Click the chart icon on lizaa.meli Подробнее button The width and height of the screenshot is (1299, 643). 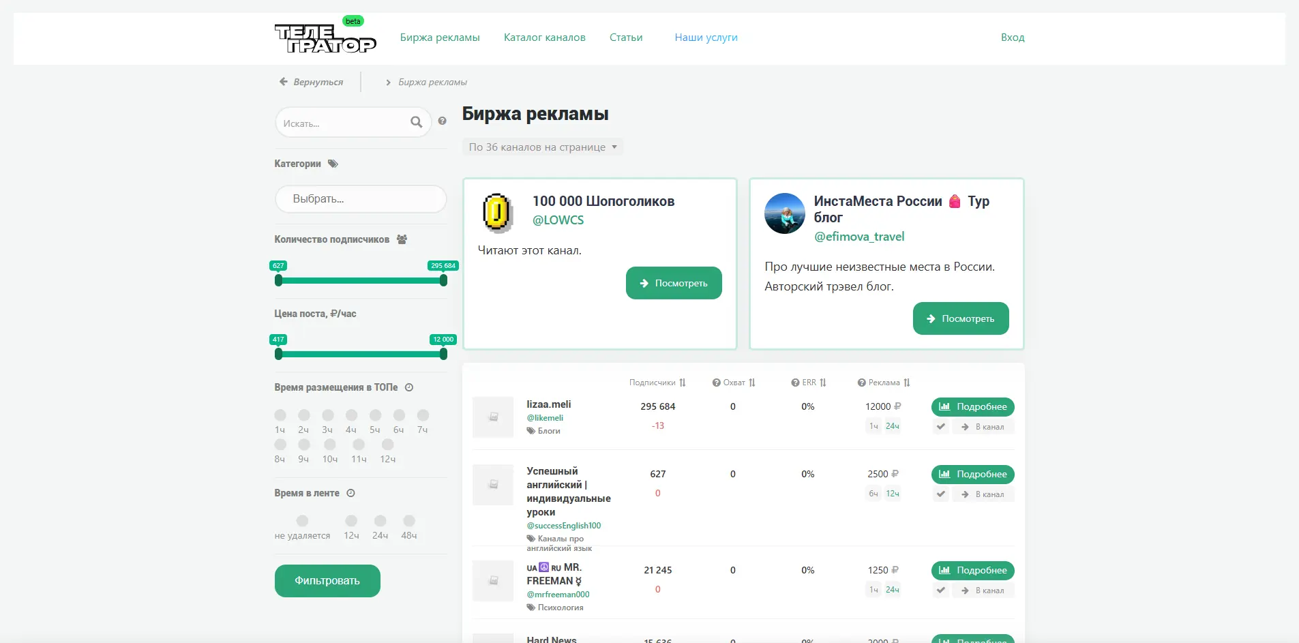[944, 406]
